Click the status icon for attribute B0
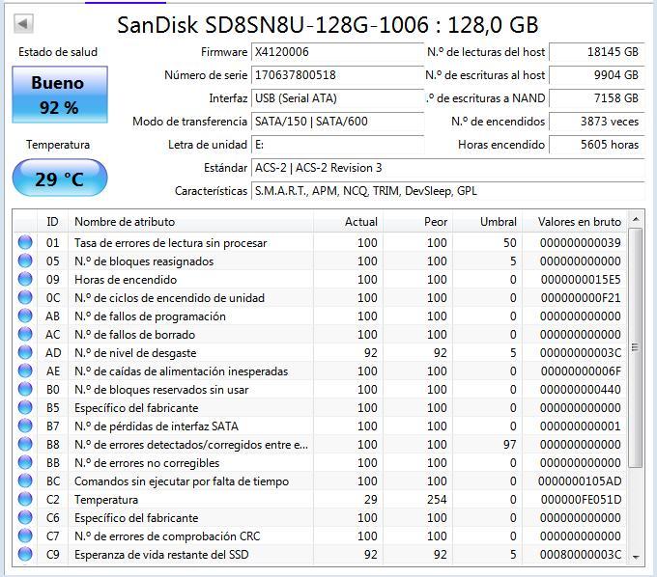Image resolution: width=657 pixels, height=577 pixels. coord(25,390)
